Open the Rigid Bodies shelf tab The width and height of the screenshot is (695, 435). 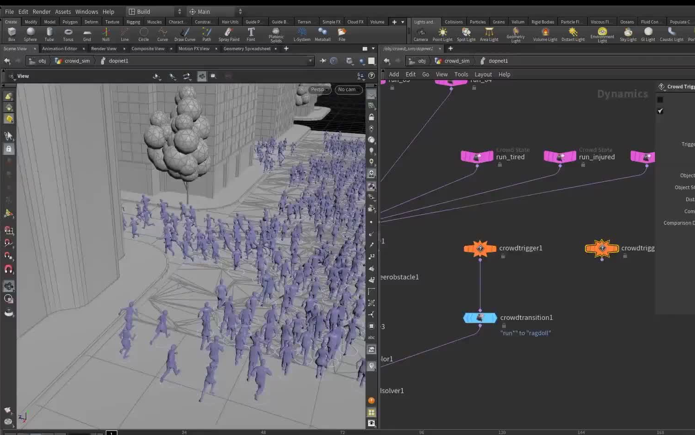543,22
